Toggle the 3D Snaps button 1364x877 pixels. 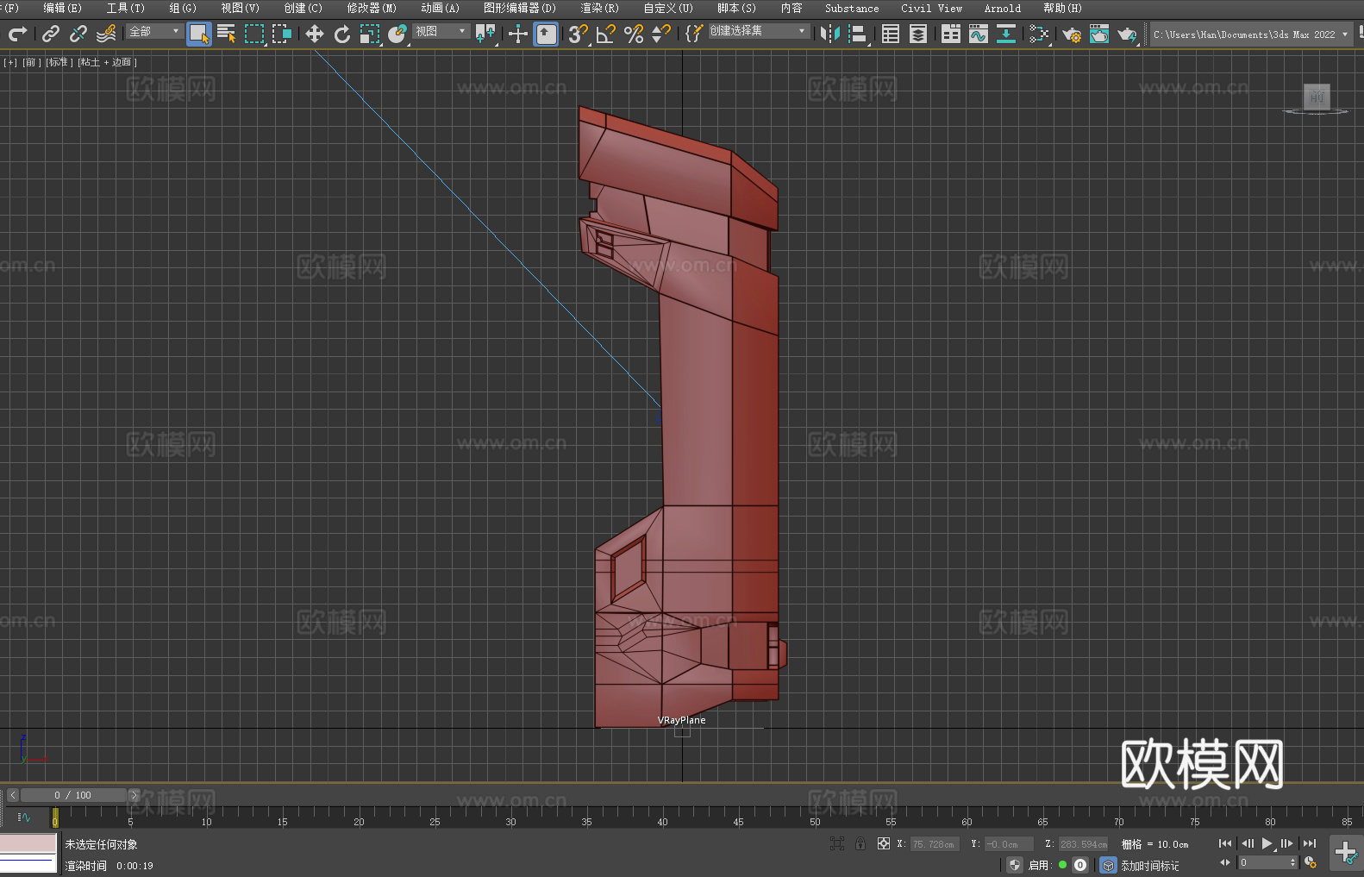578,34
